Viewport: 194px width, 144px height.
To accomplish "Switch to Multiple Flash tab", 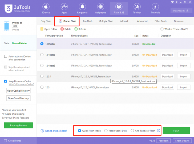I will click(106, 21).
